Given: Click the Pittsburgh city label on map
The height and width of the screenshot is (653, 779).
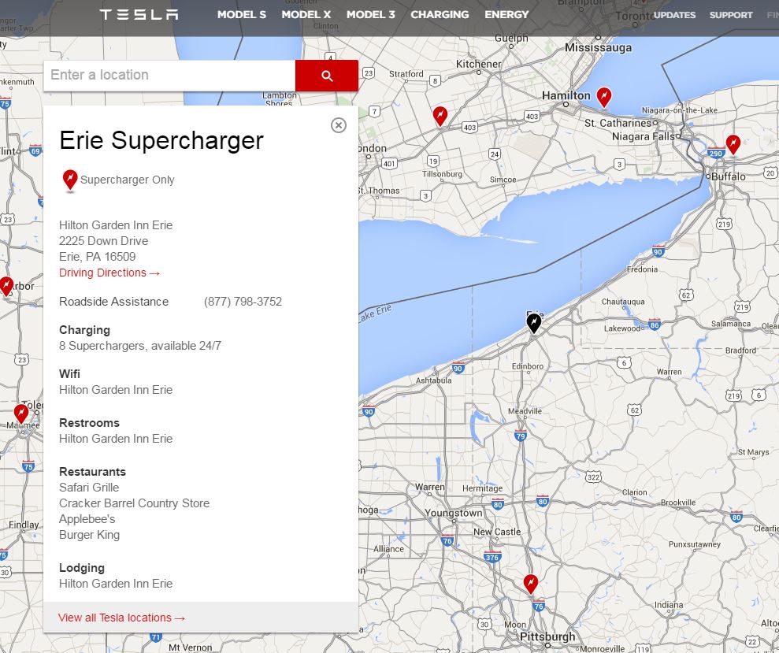Looking at the screenshot, I should (x=547, y=636).
